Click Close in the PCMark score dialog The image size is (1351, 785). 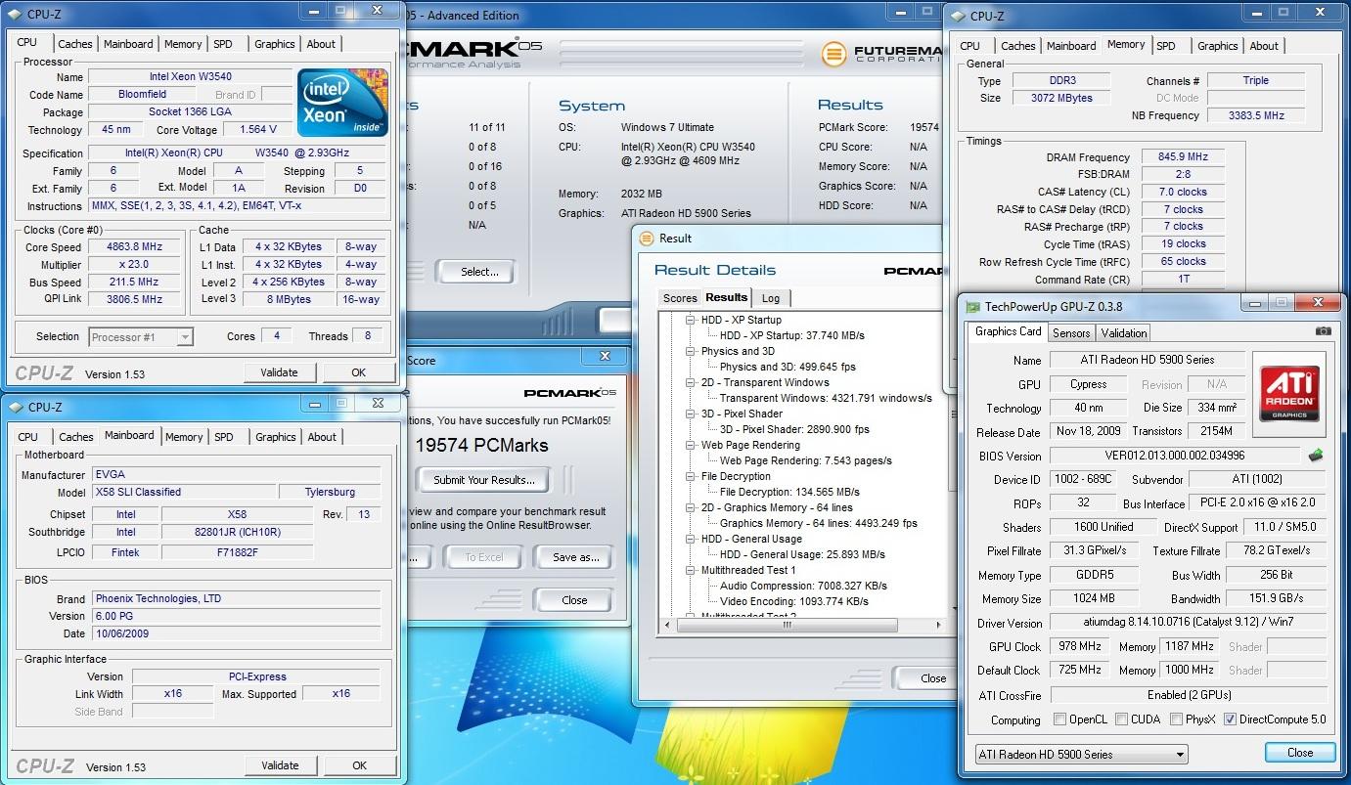click(x=574, y=600)
